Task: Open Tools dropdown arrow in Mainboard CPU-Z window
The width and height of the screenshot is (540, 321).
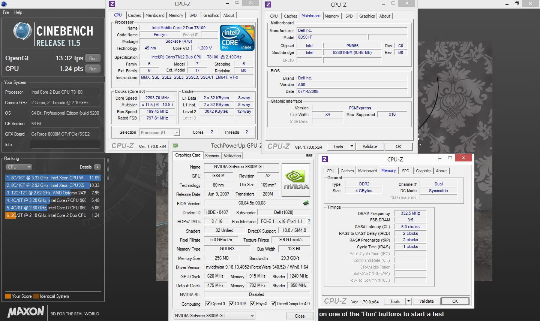Action: tap(352, 146)
